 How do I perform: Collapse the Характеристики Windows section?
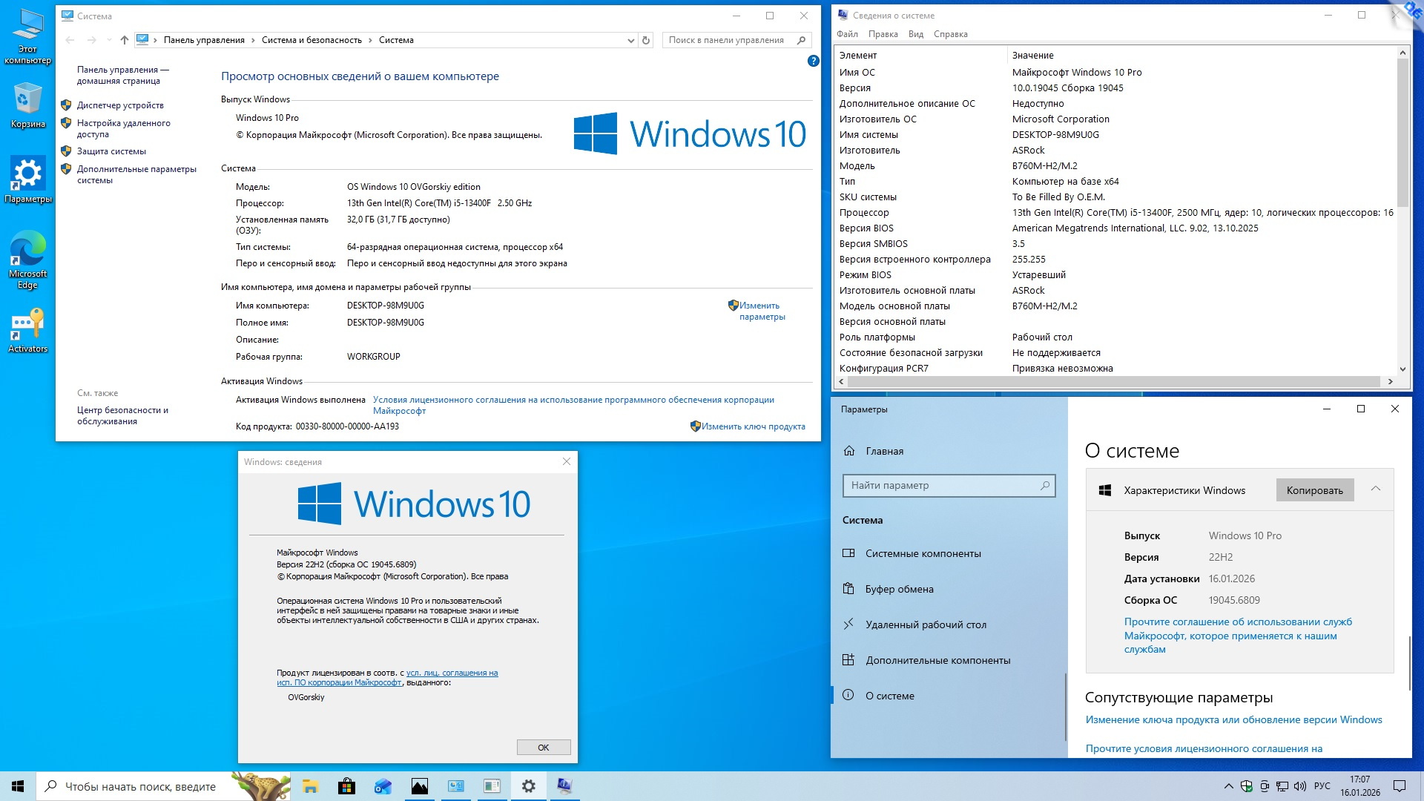coord(1375,489)
